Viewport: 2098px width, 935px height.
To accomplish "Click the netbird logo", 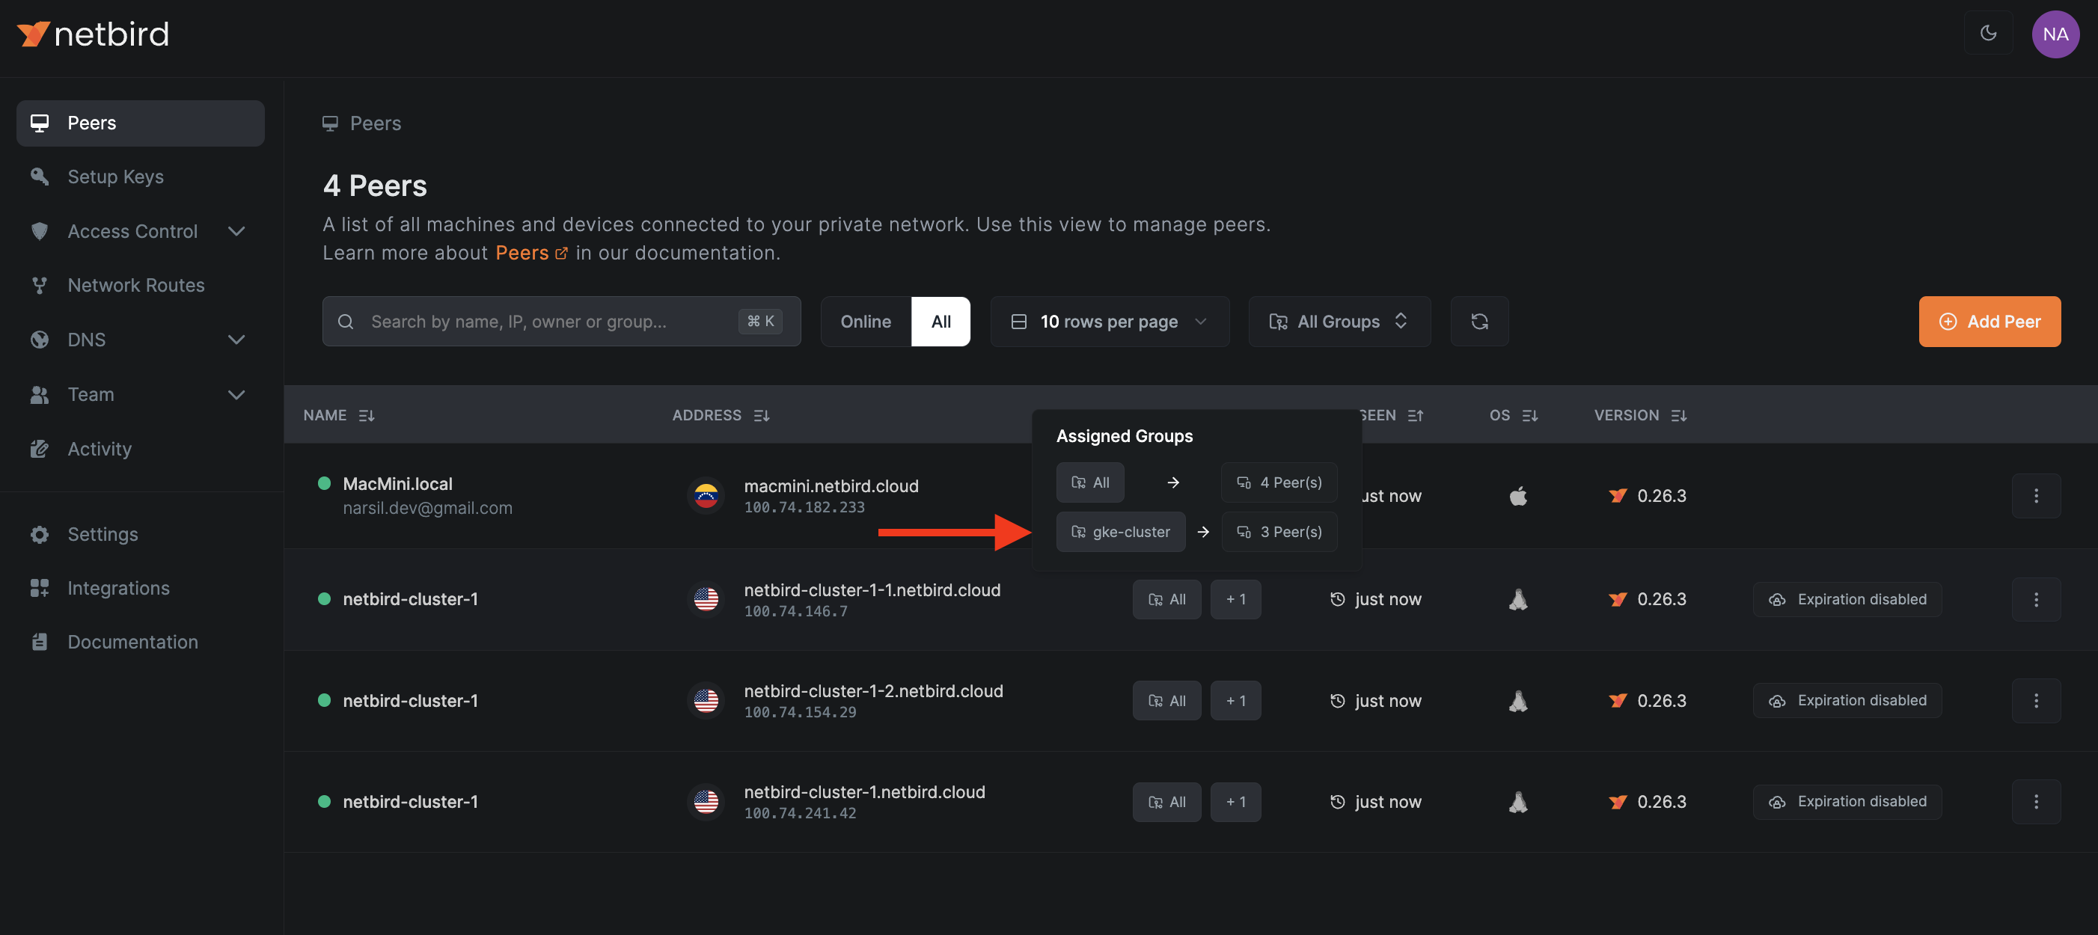I will click(93, 34).
